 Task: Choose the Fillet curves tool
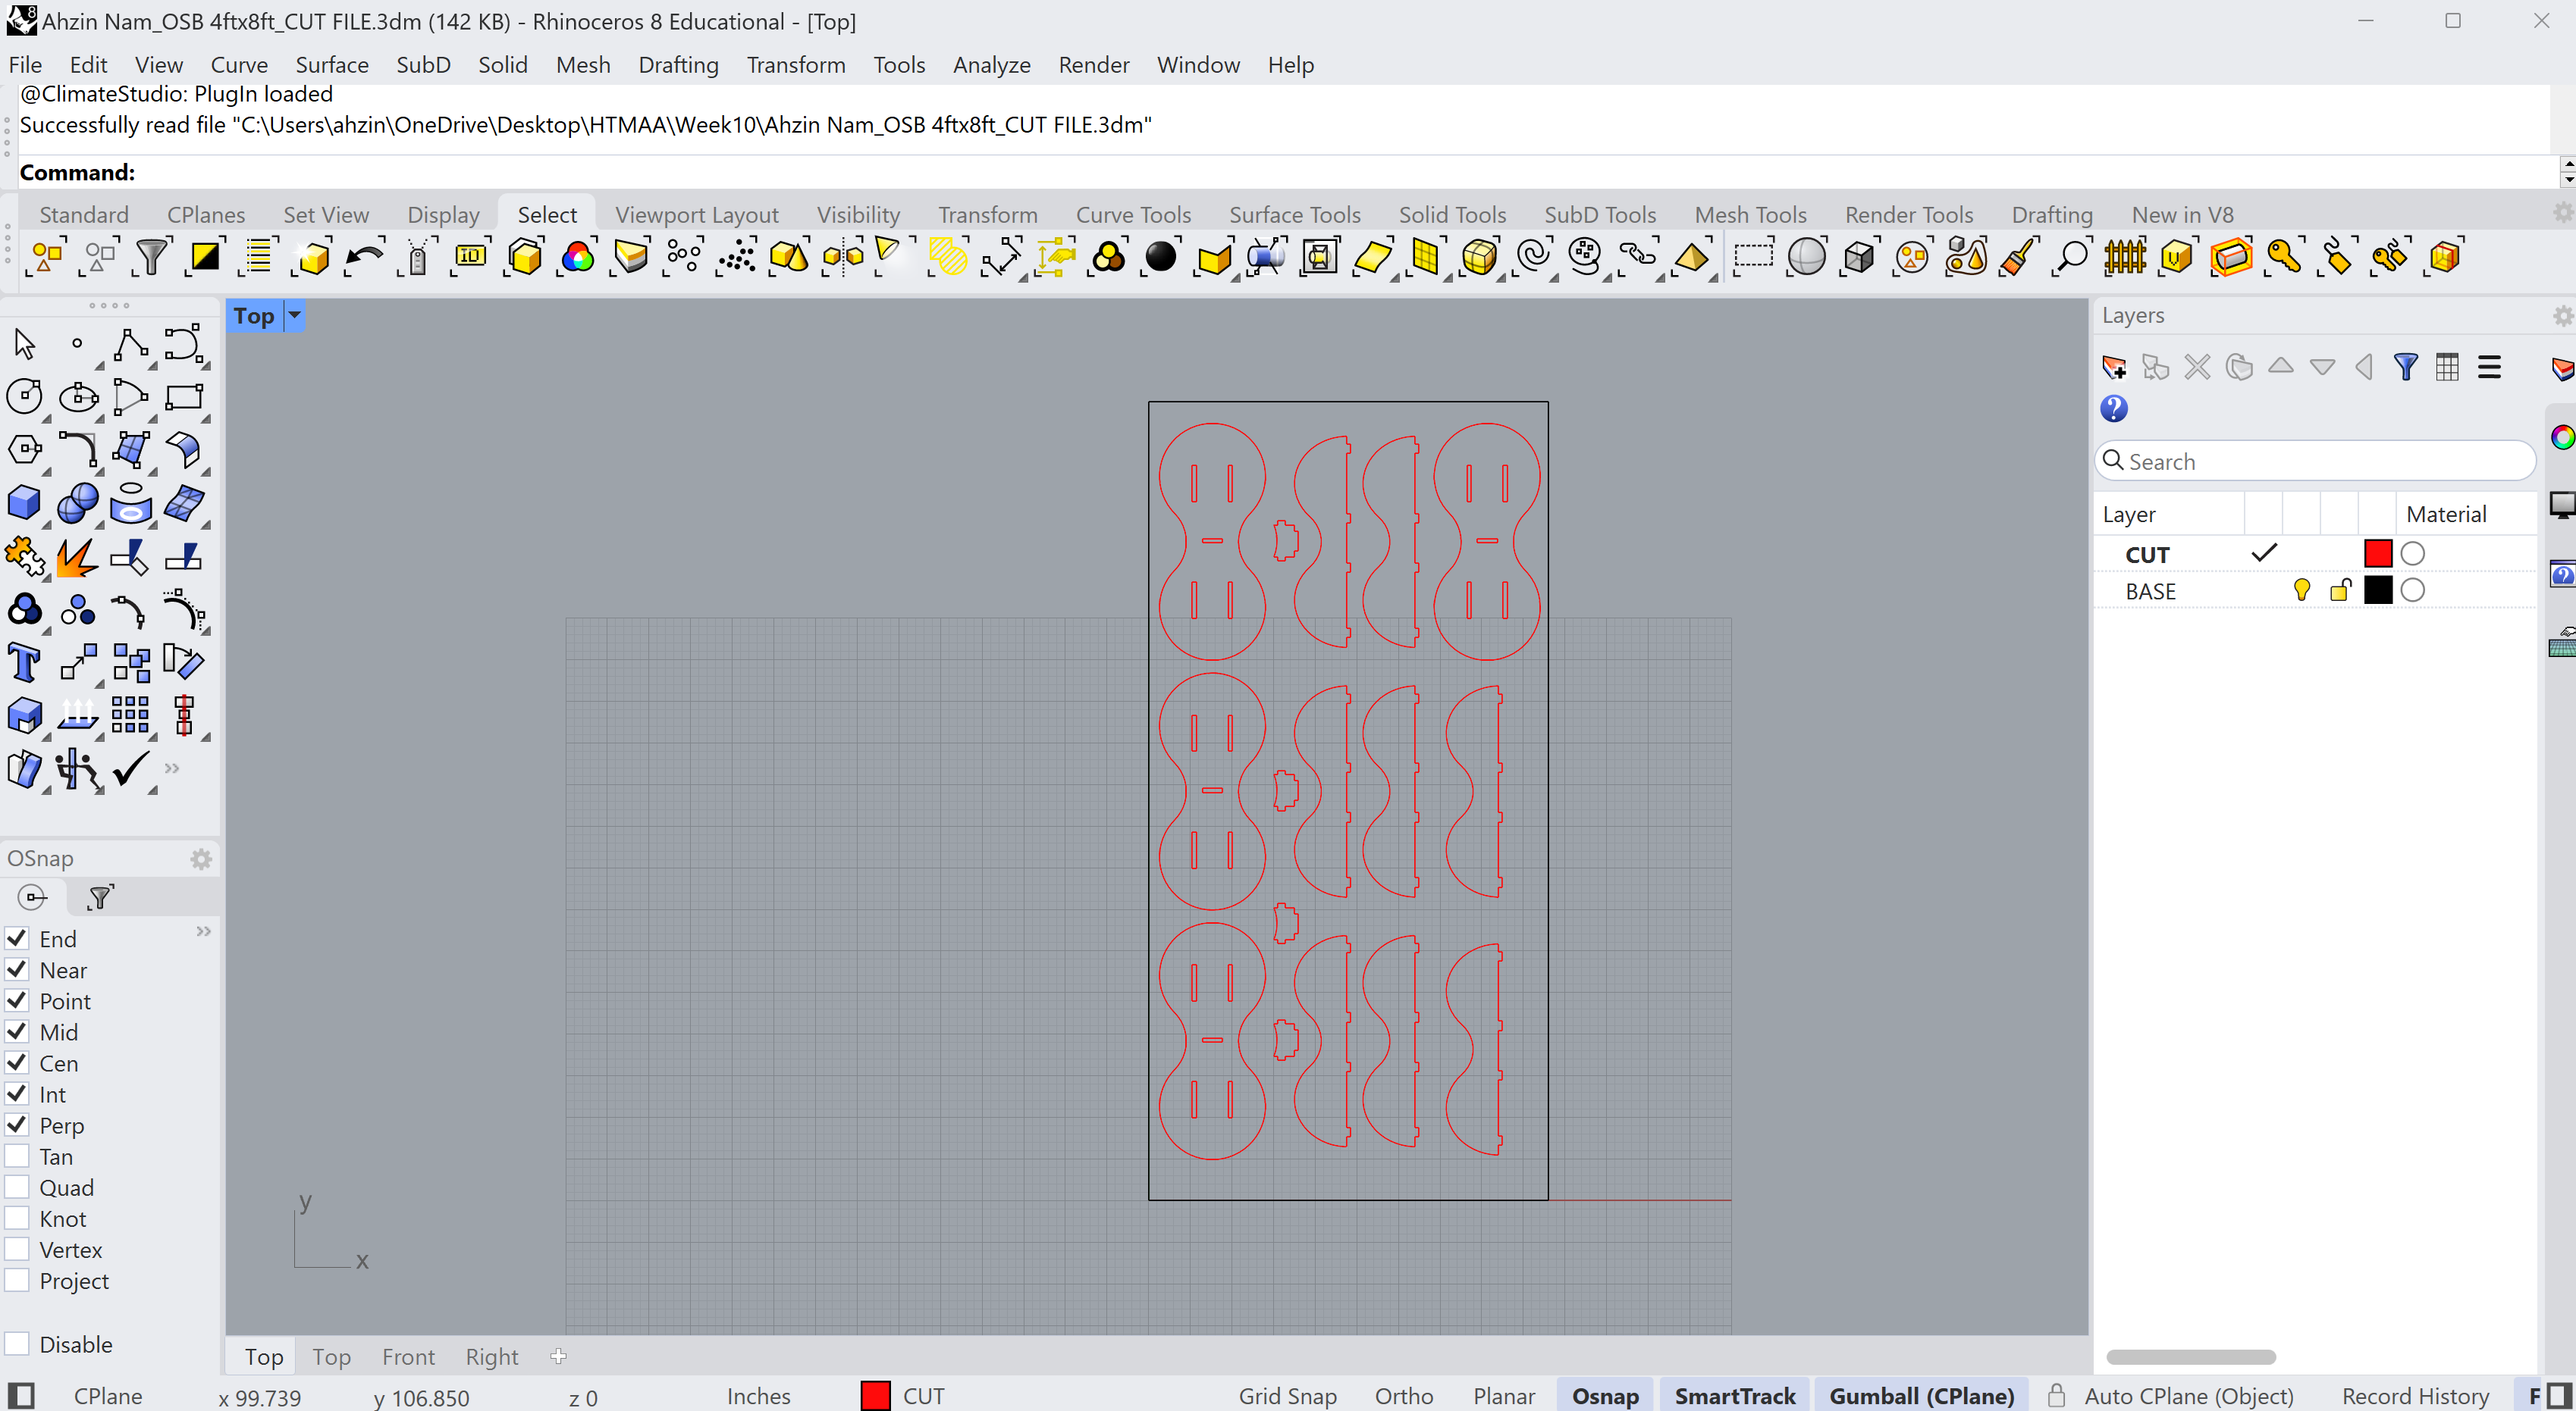[77, 449]
